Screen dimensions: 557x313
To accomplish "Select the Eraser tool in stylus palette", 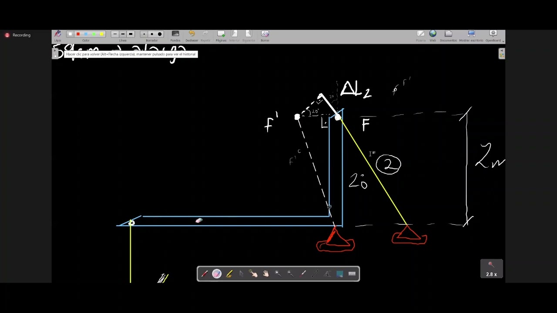I will [217, 274].
